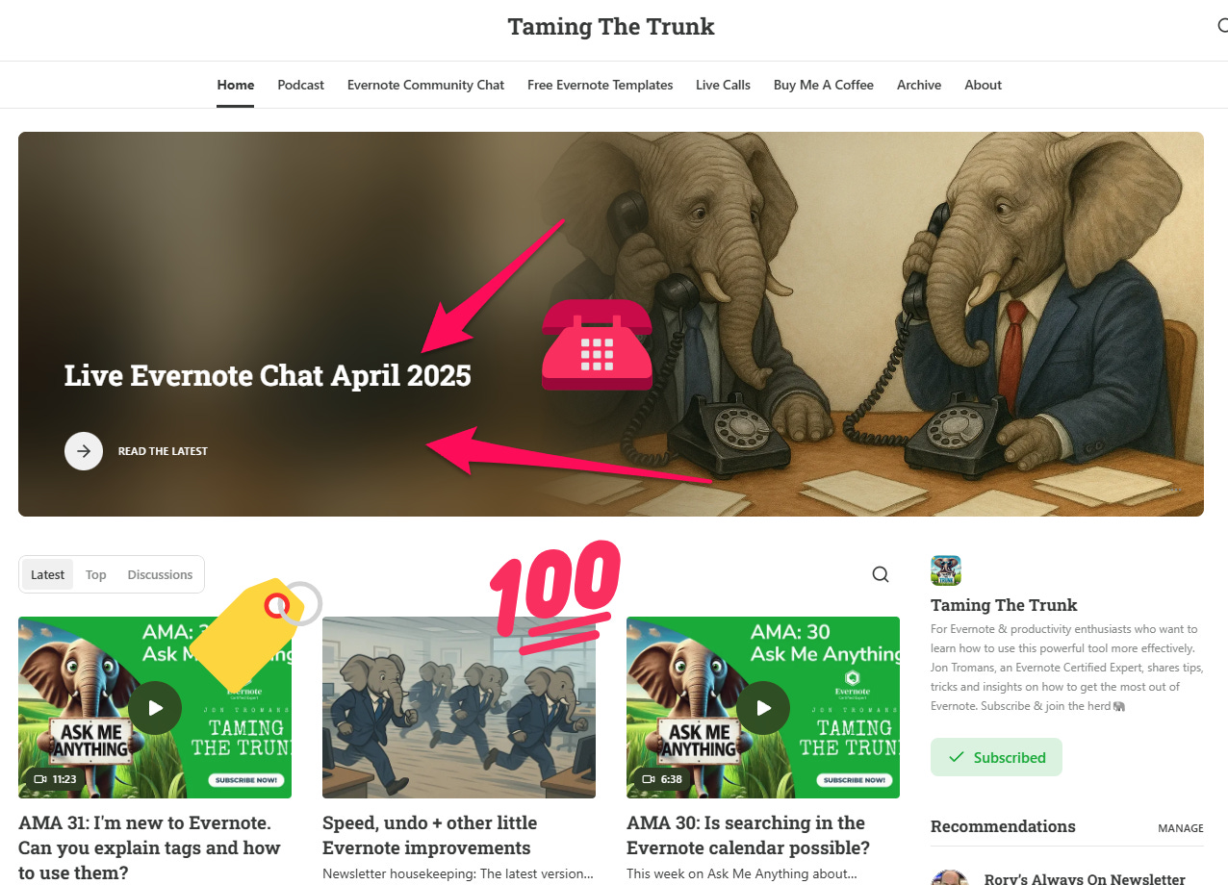Viewport: 1228px width, 885px height.
Task: Click the top-right search icon in header
Action: (x=1222, y=26)
